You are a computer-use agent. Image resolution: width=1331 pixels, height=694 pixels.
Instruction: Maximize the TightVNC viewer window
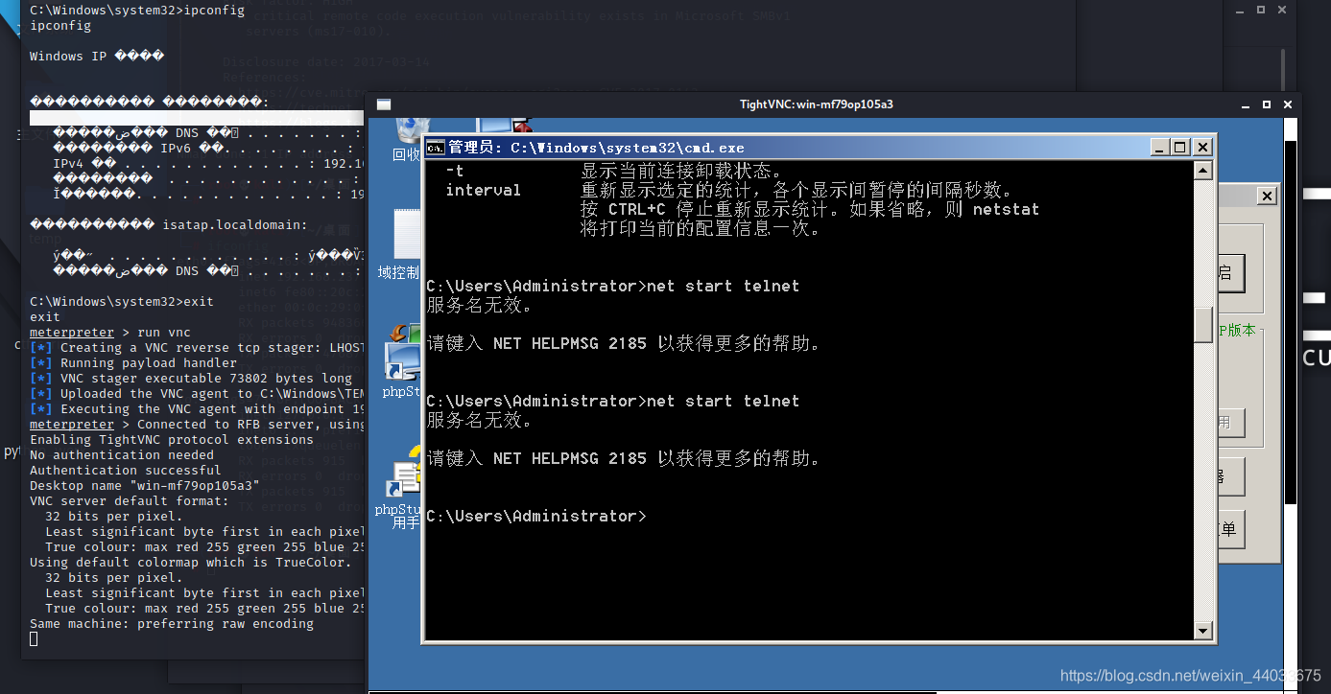(1267, 104)
